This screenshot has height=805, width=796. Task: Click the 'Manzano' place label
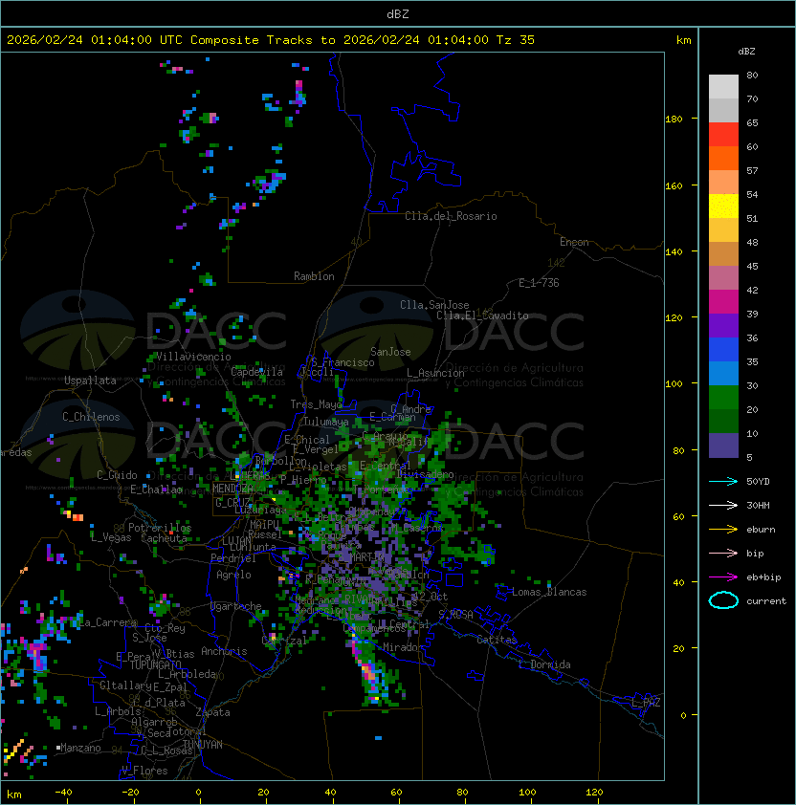click(x=80, y=748)
